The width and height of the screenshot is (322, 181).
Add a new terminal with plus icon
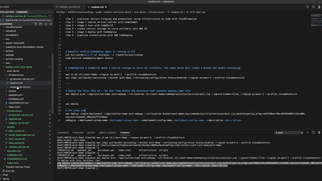[x=307, y=132]
